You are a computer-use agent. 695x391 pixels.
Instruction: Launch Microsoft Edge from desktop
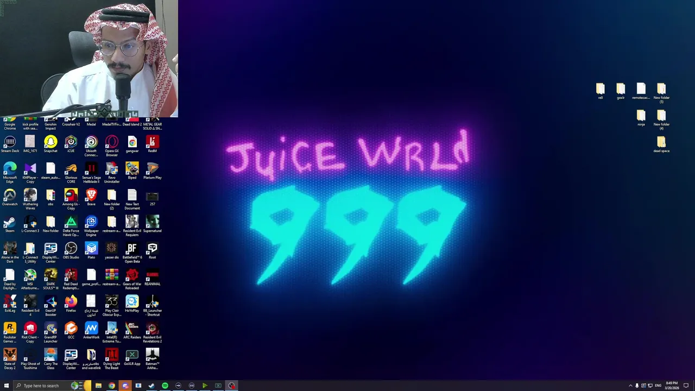click(10, 173)
